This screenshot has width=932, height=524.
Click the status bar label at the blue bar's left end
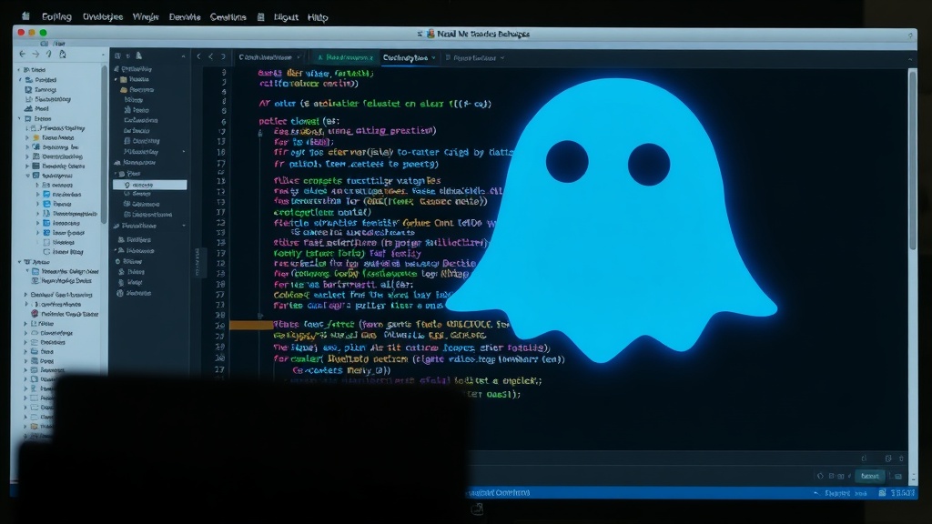498,492
